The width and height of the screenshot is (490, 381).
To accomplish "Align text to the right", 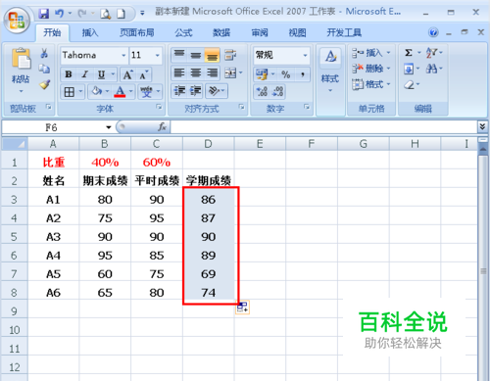I will 212,73.
